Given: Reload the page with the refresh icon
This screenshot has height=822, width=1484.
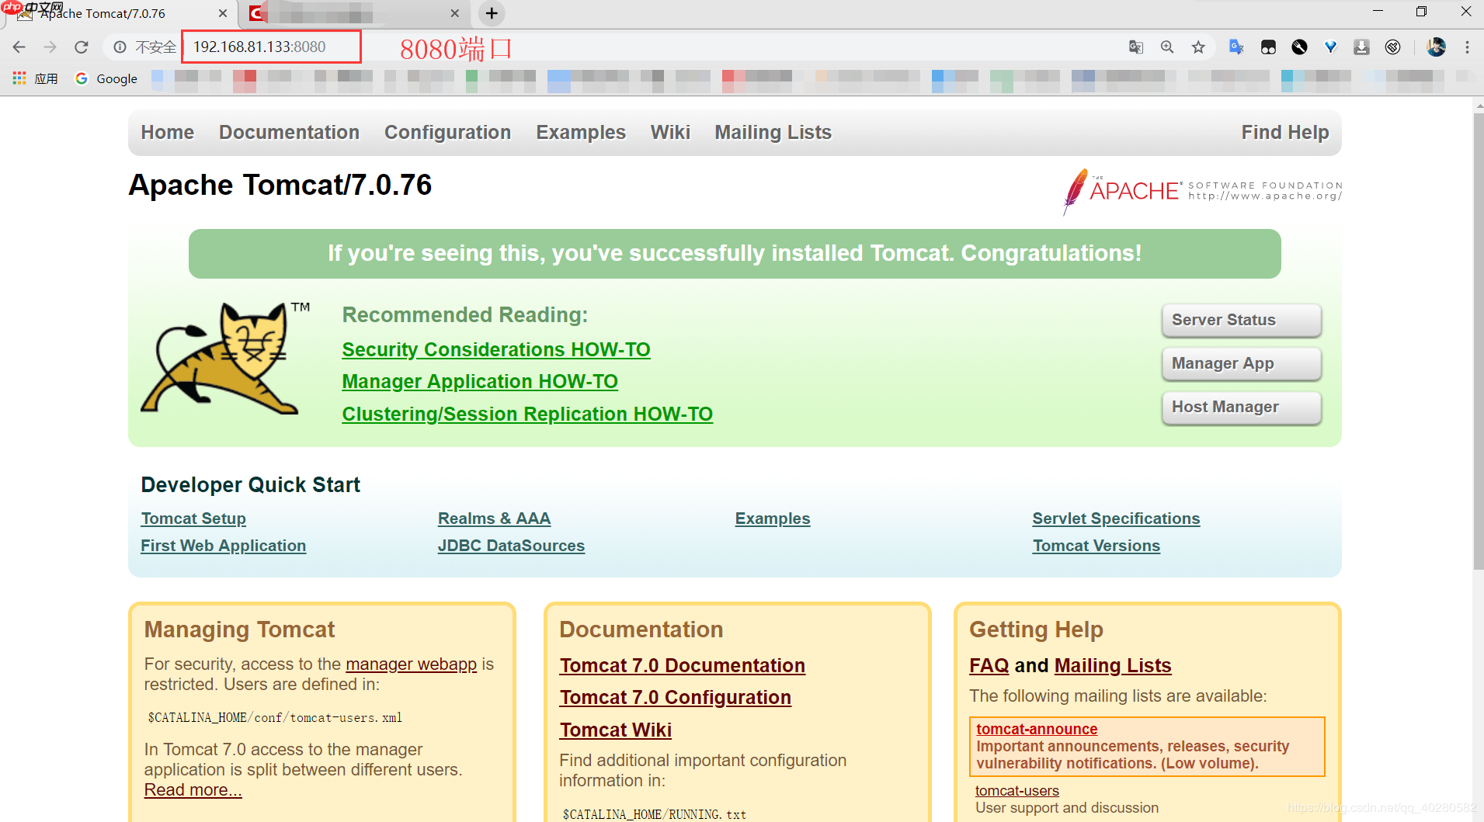Looking at the screenshot, I should point(82,47).
